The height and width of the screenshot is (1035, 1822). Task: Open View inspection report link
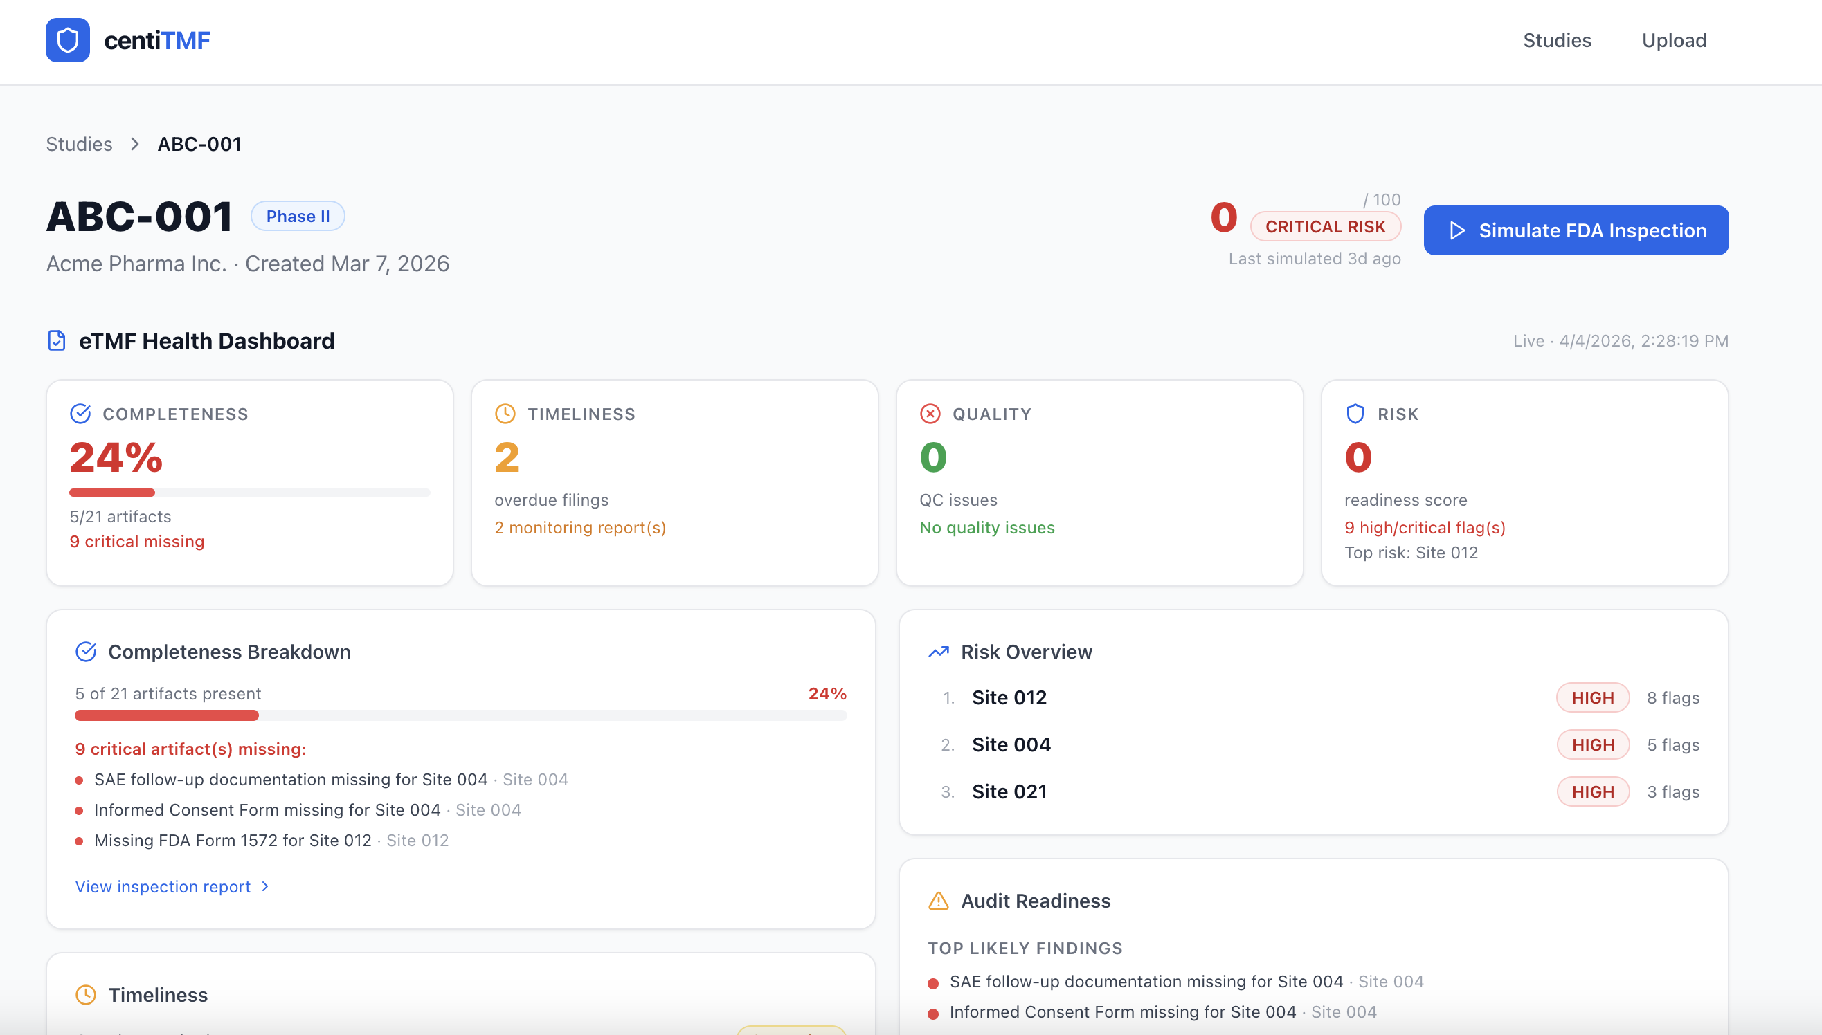(x=163, y=886)
